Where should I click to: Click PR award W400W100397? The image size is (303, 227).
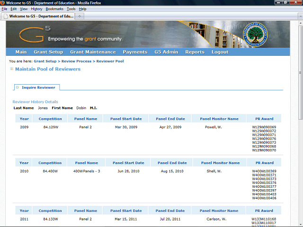tap(264, 190)
